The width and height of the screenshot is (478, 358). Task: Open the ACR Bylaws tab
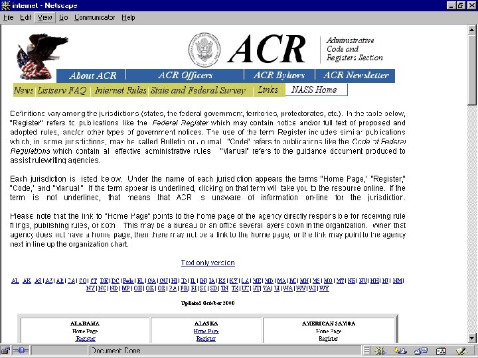(279, 76)
